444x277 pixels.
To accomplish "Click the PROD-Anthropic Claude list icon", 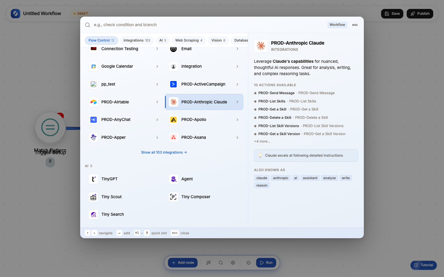I will point(174,102).
